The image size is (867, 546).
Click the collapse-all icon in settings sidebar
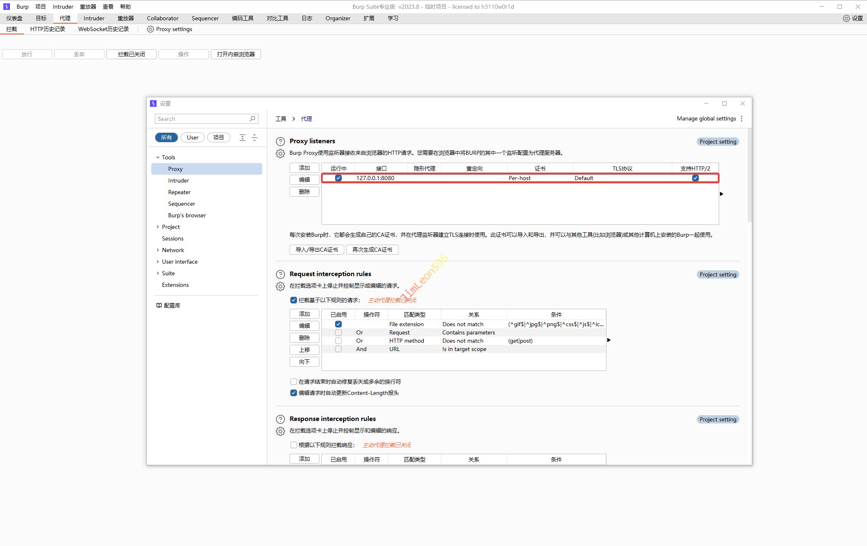(x=255, y=138)
